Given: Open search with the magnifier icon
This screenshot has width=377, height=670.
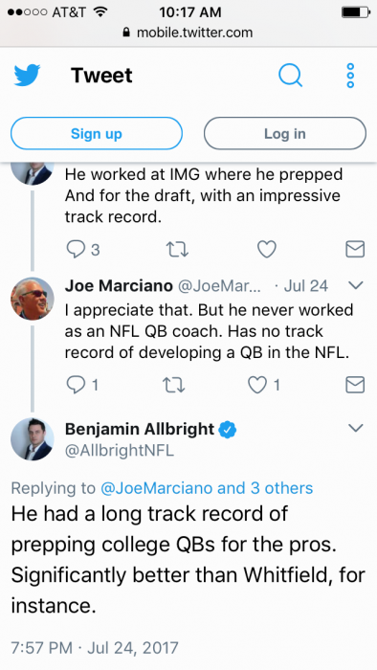Looking at the screenshot, I should coord(290,76).
